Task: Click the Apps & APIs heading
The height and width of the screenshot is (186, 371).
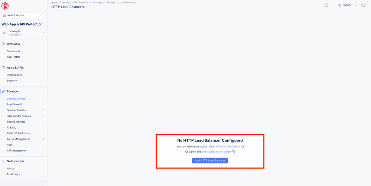Action: [x=15, y=67]
